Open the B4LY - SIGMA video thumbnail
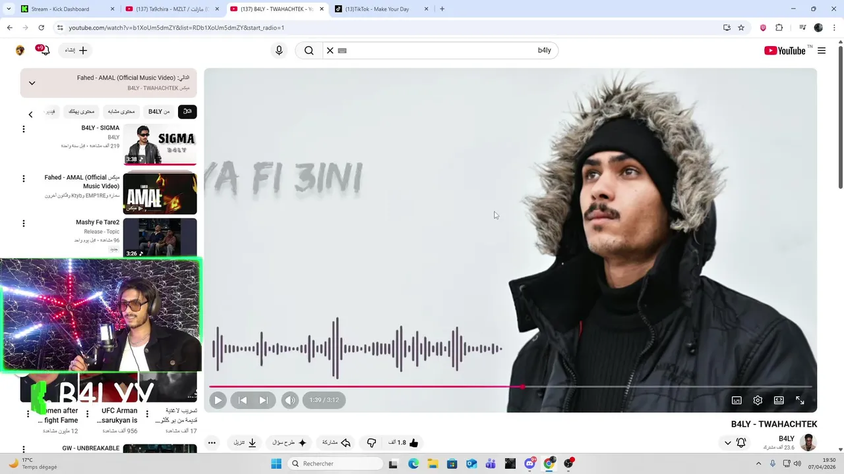The height and width of the screenshot is (474, 844). [160, 145]
